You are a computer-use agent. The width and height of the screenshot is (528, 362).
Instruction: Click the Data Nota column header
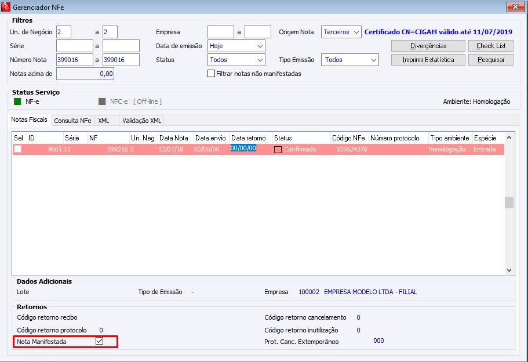[x=176, y=138]
